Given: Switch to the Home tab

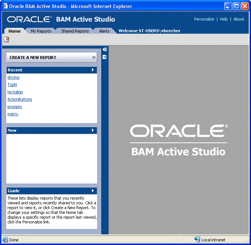Looking at the screenshot, I should (15, 31).
